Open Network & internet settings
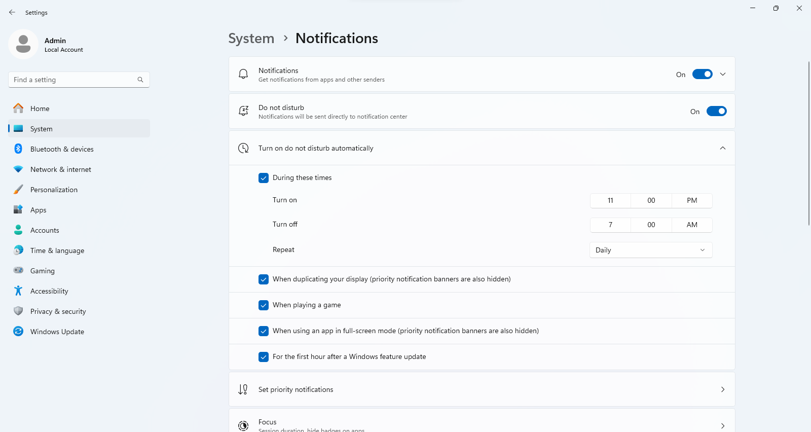Screen dimensions: 811x432 pos(79,169)
